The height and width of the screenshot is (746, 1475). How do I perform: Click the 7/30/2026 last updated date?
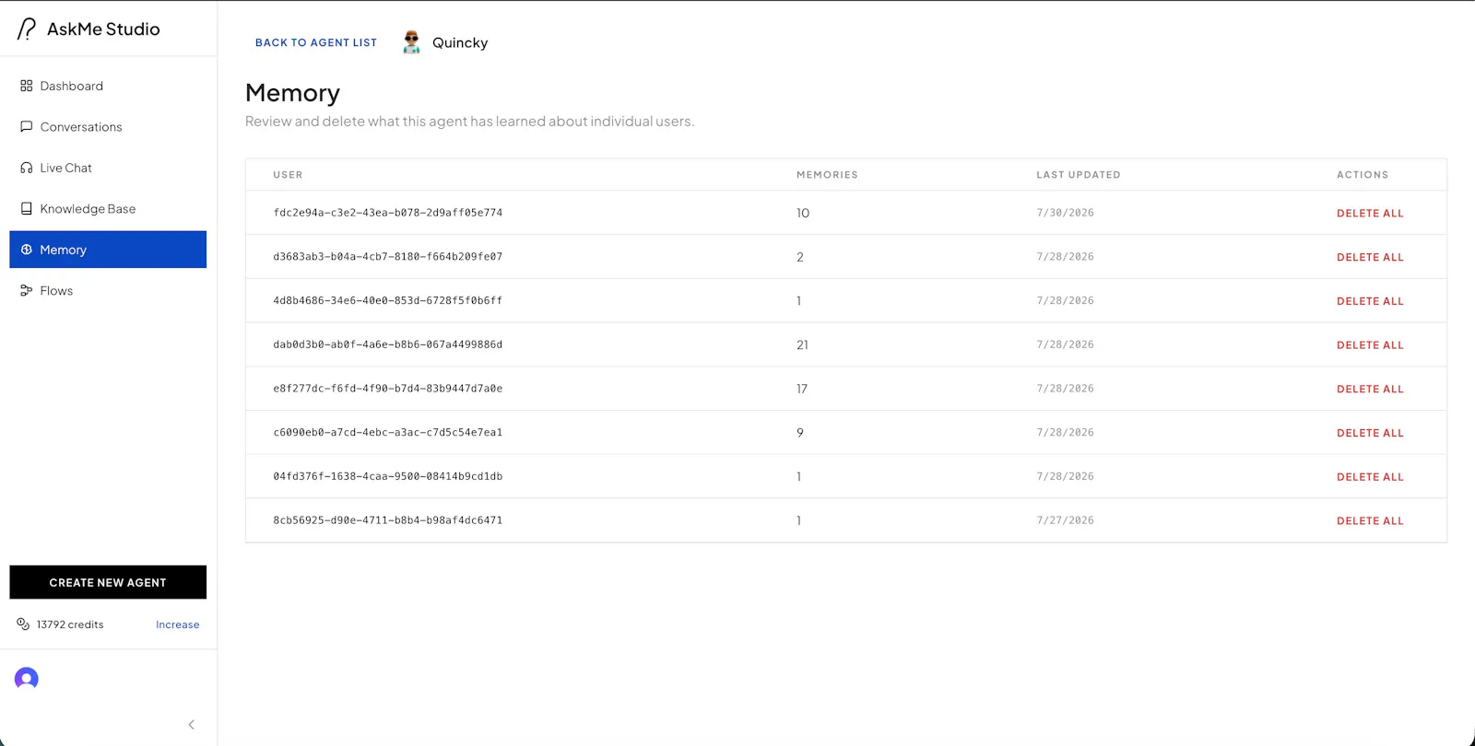[x=1065, y=213]
